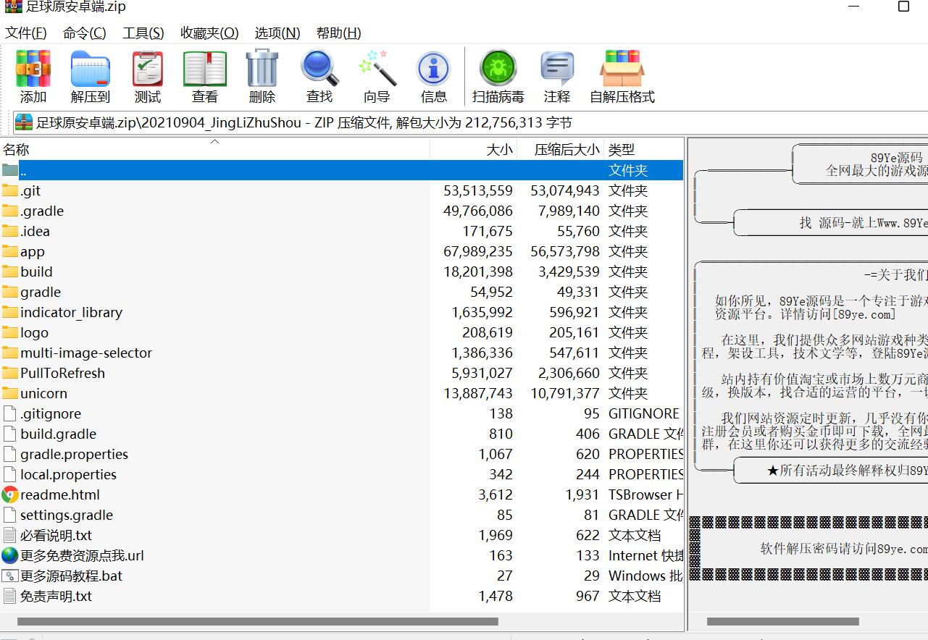The width and height of the screenshot is (928, 640).
Task: Select the folder icon of build
Action: pos(10,271)
